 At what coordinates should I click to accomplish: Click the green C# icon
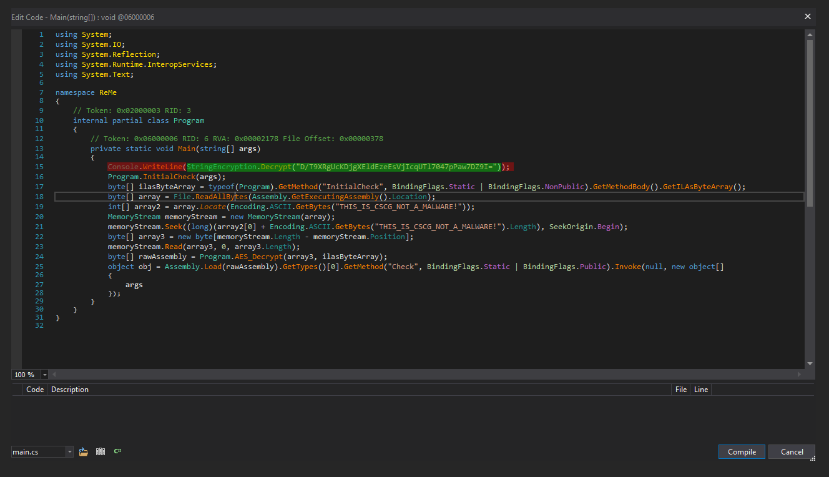point(117,451)
